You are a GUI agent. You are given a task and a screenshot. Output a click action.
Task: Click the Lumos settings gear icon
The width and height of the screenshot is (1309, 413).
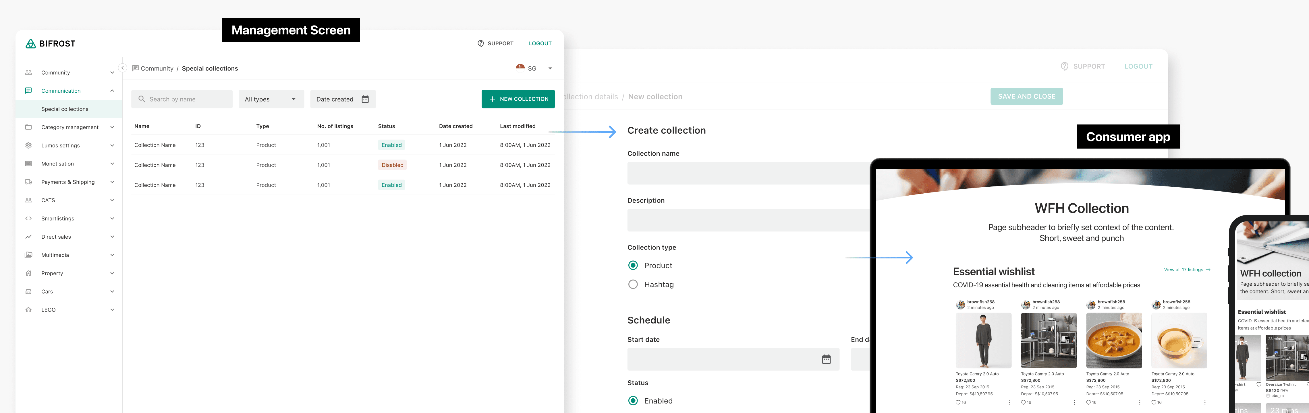tap(28, 146)
